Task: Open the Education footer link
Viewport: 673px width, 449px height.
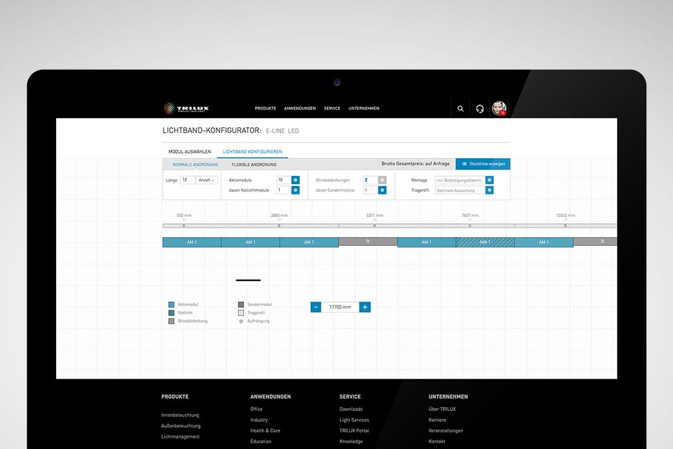Action: click(x=260, y=441)
